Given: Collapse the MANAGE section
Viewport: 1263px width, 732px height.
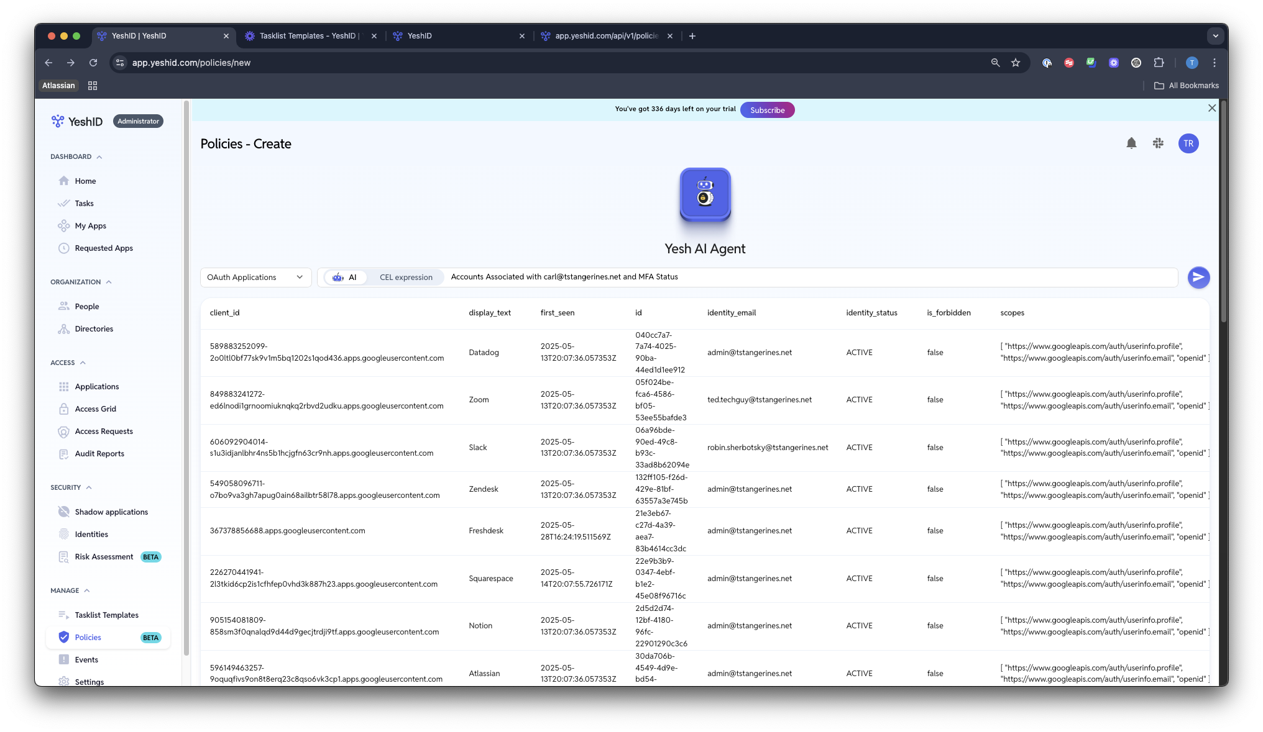Looking at the screenshot, I should [70, 591].
